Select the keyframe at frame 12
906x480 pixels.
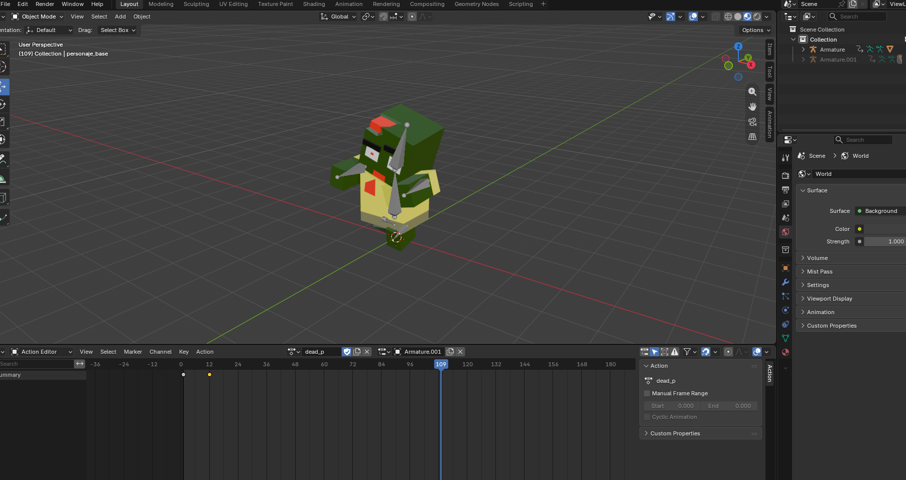(209, 374)
